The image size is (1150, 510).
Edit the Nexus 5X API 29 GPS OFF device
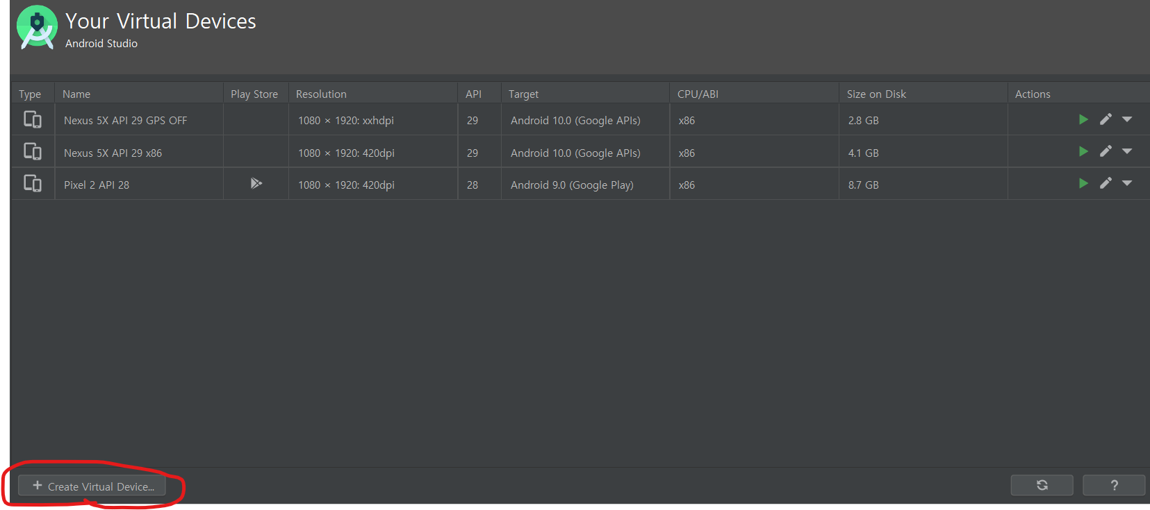pyautogui.click(x=1106, y=119)
